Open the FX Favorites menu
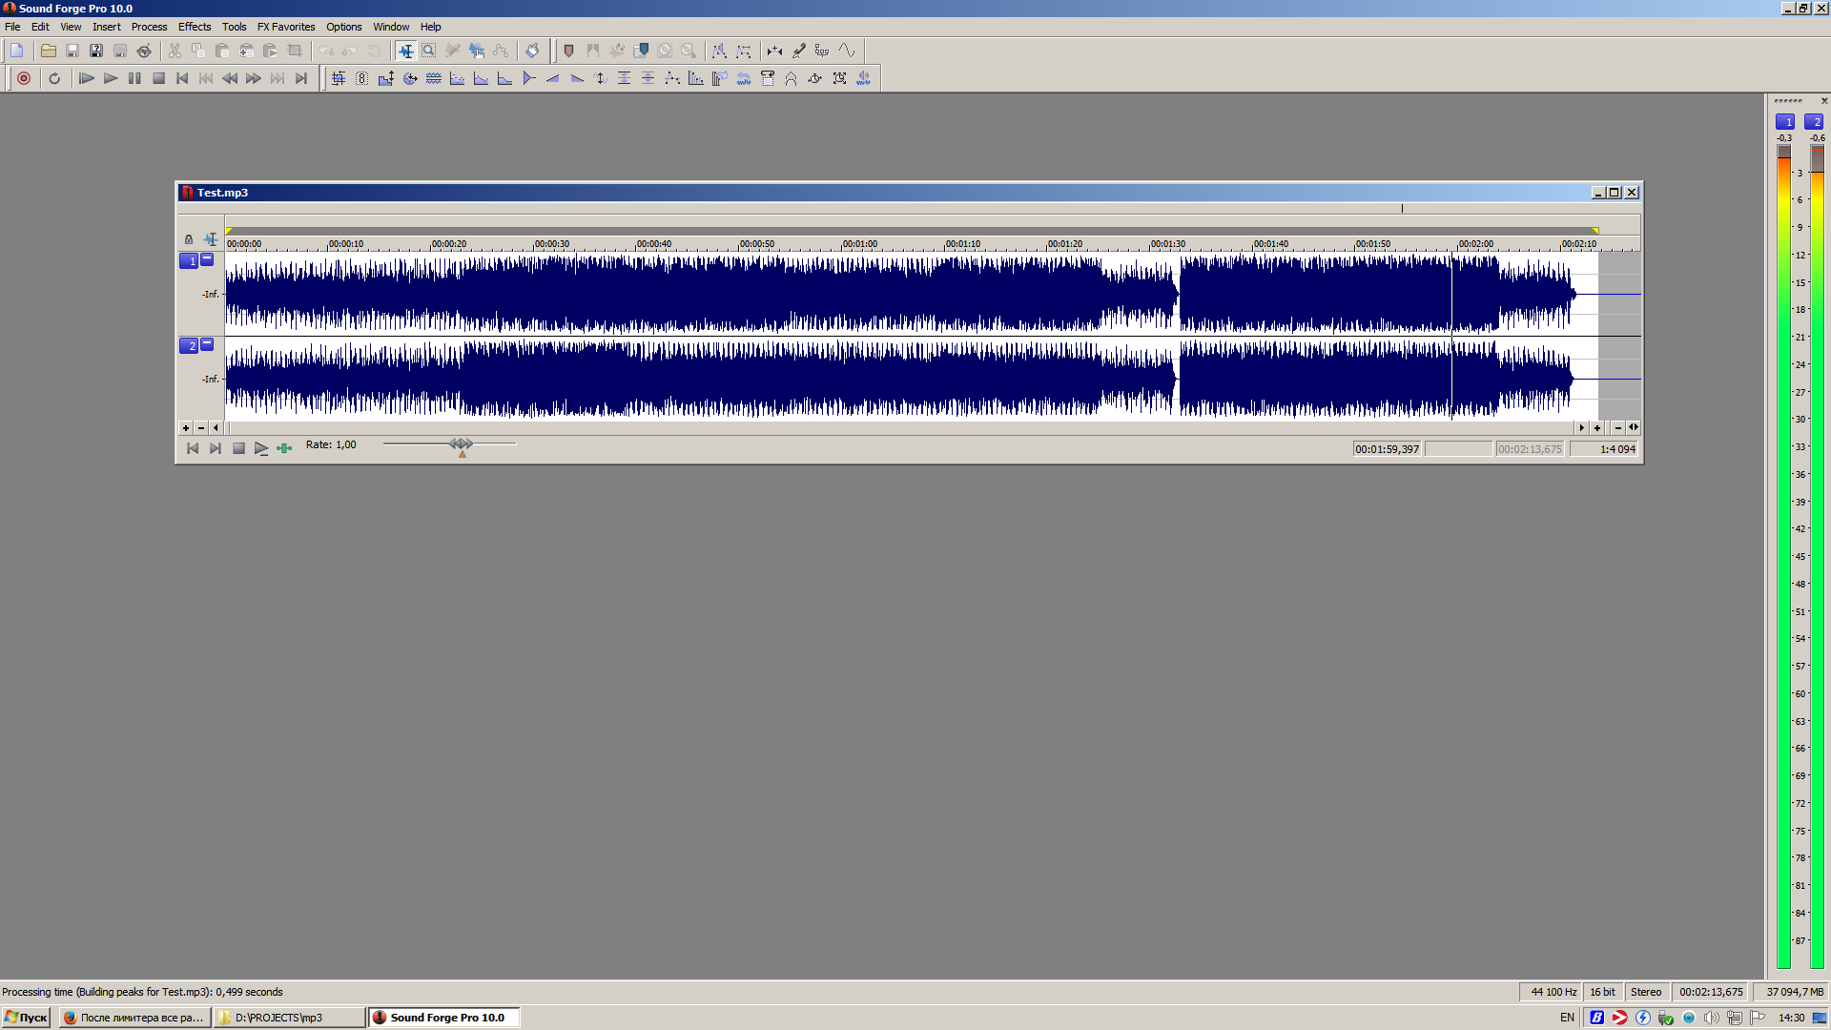Image resolution: width=1831 pixels, height=1030 pixels. click(285, 27)
